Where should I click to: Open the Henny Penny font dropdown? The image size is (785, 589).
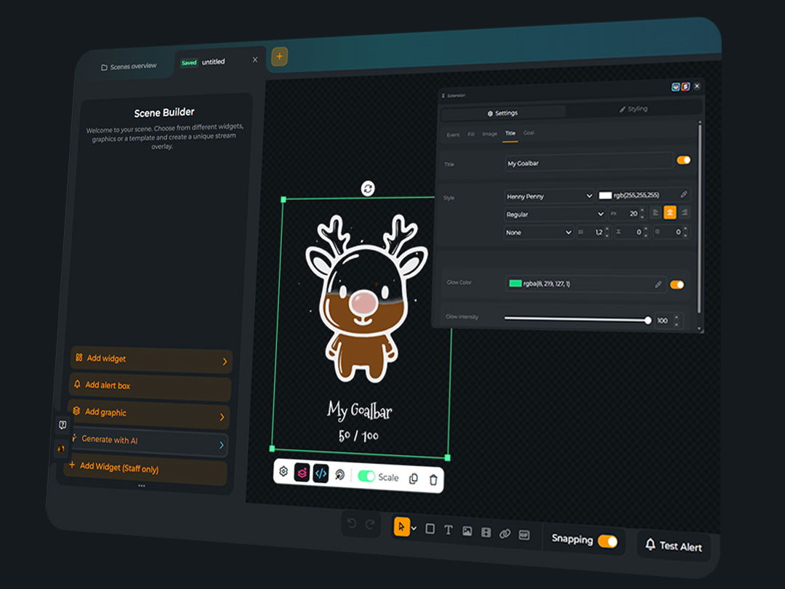coord(549,196)
